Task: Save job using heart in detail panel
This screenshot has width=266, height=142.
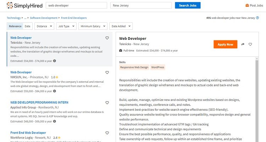Action: [x=250, y=44]
